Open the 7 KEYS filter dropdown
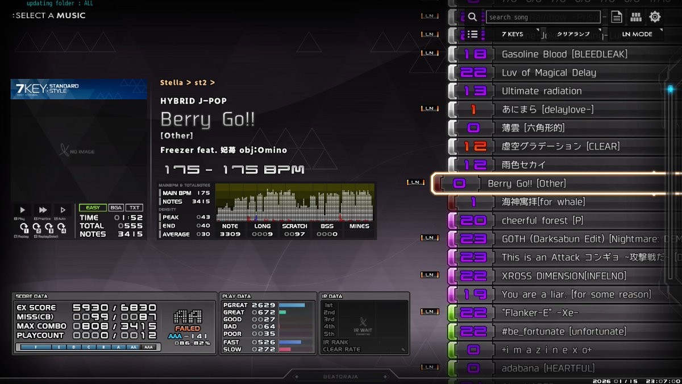This screenshot has height=384, width=682. click(512, 34)
